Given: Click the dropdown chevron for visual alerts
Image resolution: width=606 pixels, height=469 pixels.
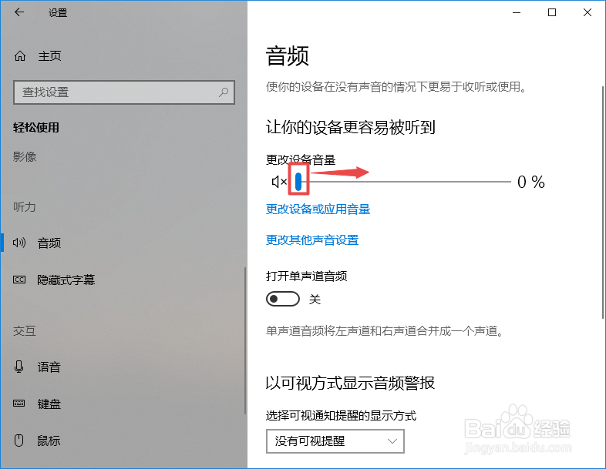Looking at the screenshot, I should [392, 441].
